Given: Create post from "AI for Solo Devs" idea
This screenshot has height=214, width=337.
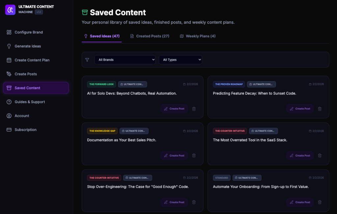Looking at the screenshot, I should click(x=174, y=109).
